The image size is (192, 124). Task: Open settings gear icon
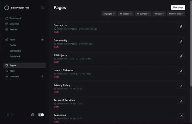point(33,115)
